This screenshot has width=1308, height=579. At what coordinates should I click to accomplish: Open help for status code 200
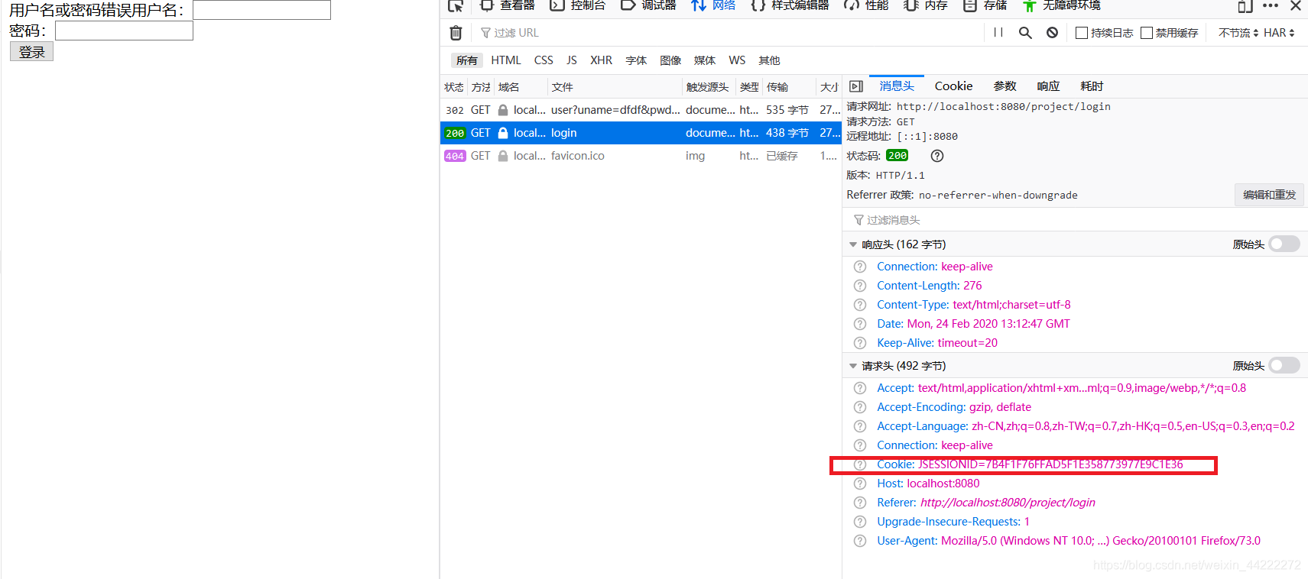tap(937, 156)
